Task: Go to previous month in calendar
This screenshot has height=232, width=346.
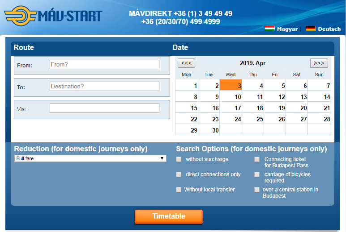Action: (x=186, y=63)
